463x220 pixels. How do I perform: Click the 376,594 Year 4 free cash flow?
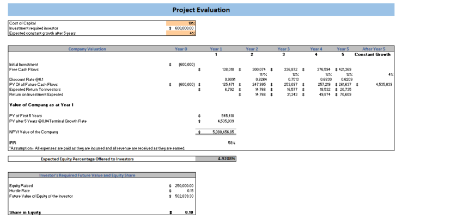click(324, 70)
